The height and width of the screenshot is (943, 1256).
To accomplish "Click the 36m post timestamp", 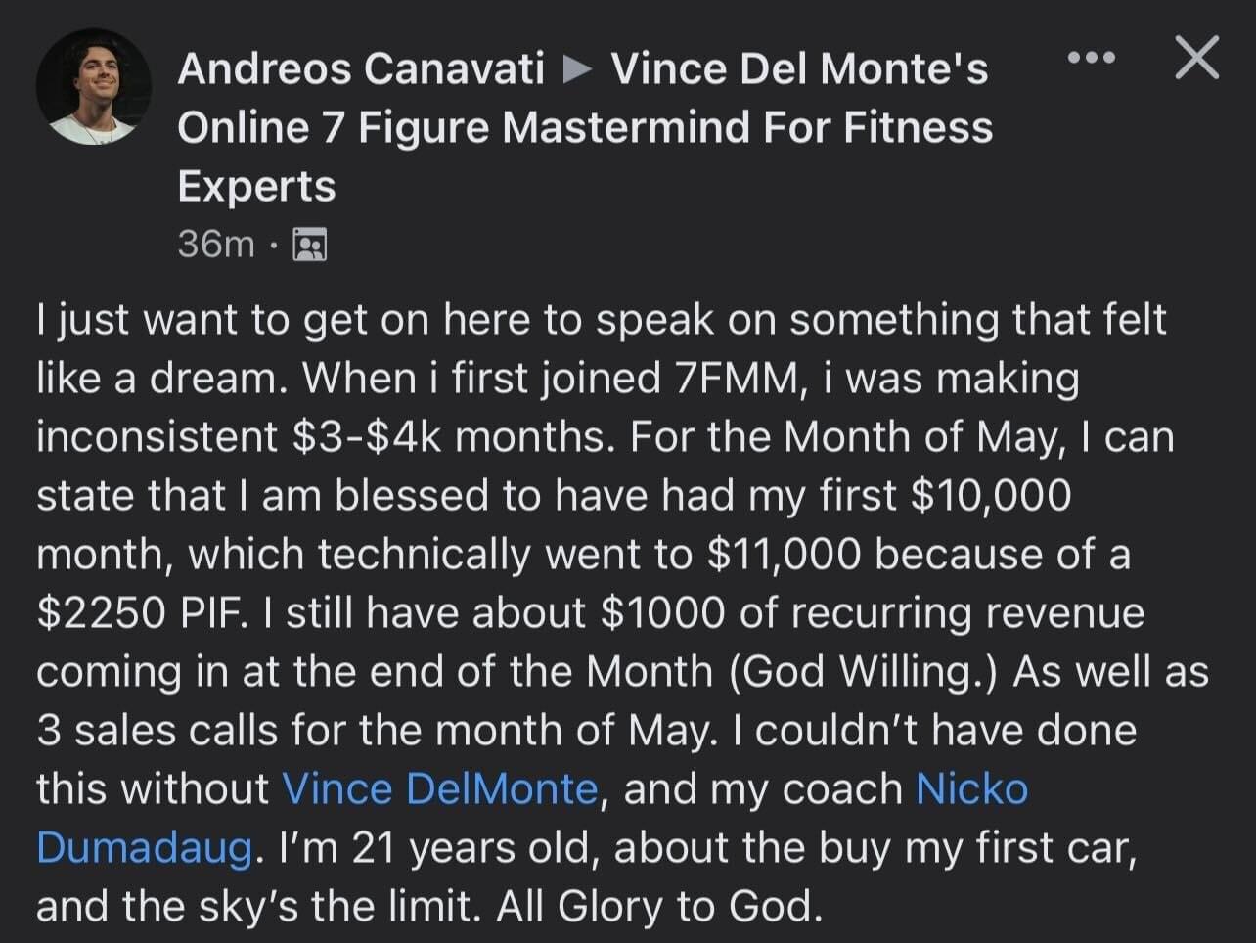I will [x=216, y=244].
